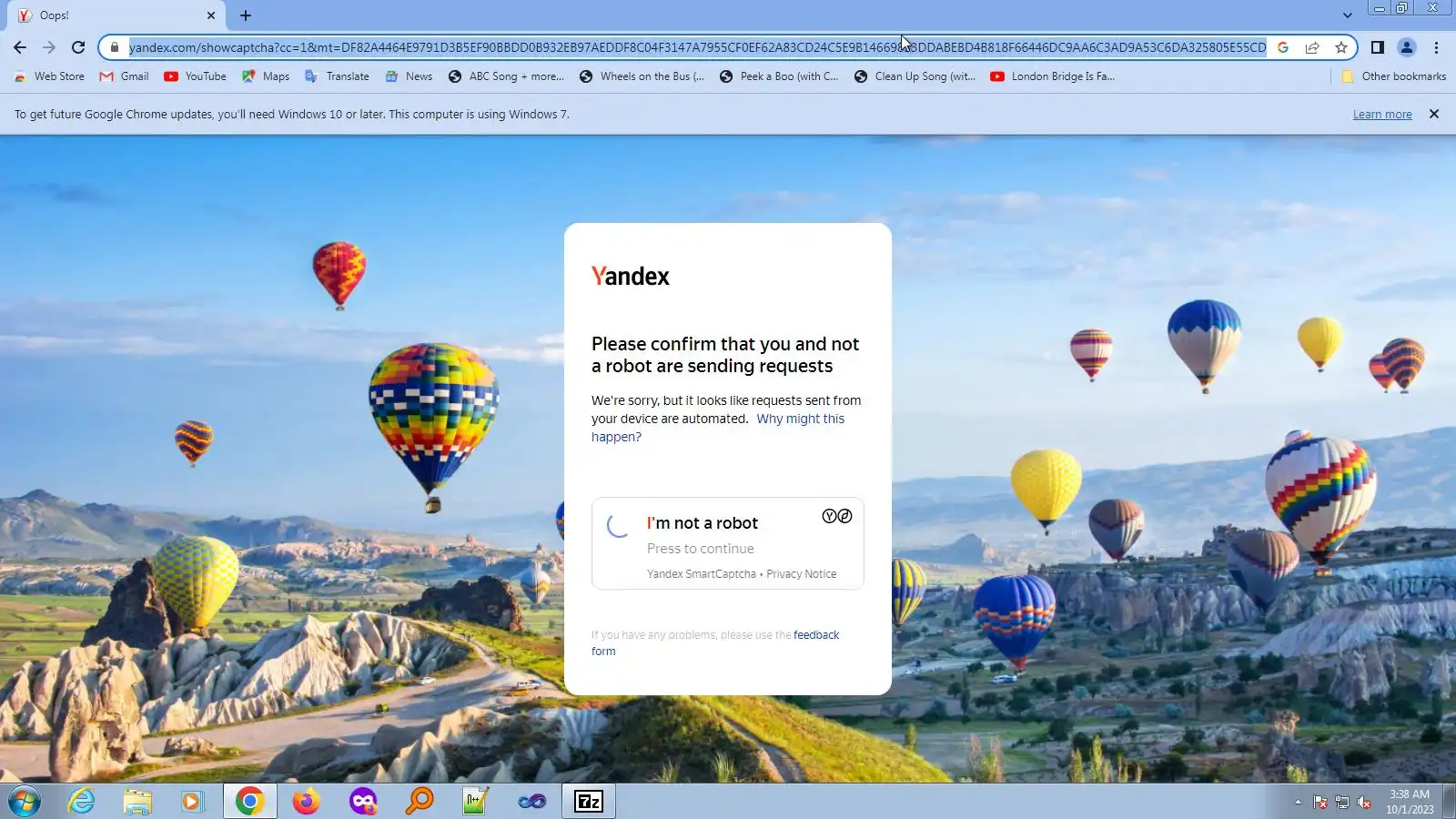Open the News bookmark
Image resolution: width=1456 pixels, height=819 pixels.
click(x=409, y=76)
